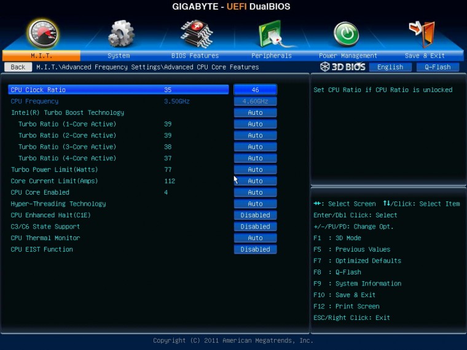Click the 'Set CPU Ratio if CPU Ratio is unlocked' description
This screenshot has height=350, width=467.
coord(383,90)
